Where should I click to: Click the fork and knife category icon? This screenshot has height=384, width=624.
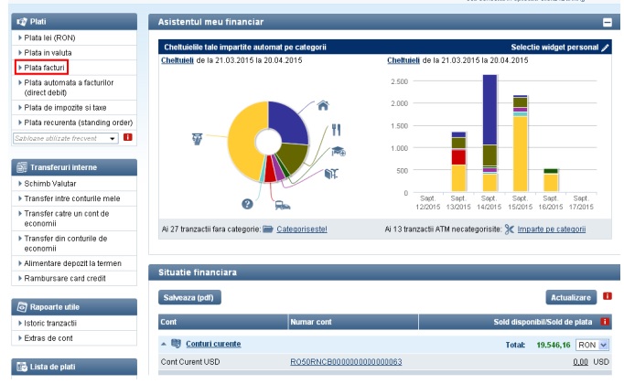[337, 130]
